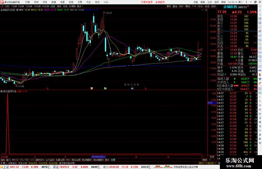Click the blue left-arrow sidebar icon

[x=260, y=6]
